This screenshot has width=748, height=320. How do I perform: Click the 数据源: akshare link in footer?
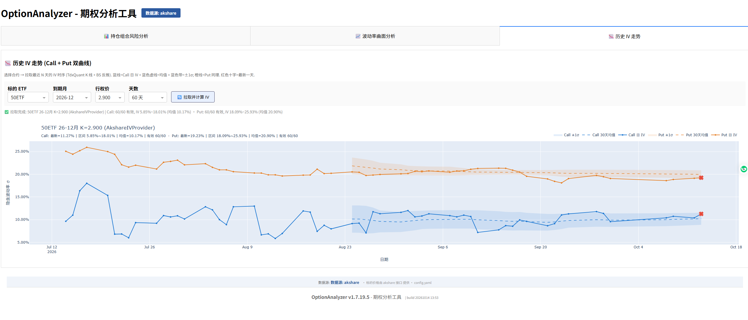pos(345,282)
